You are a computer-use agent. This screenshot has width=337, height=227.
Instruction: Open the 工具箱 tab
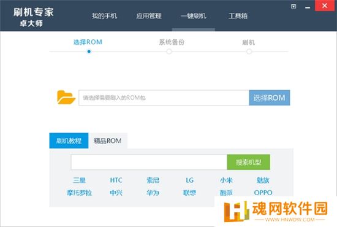(x=238, y=16)
